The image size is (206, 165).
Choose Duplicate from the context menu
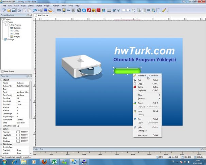pyautogui.click(x=147, y=90)
